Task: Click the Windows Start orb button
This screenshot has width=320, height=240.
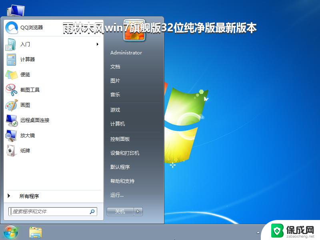Action: coord(11,232)
